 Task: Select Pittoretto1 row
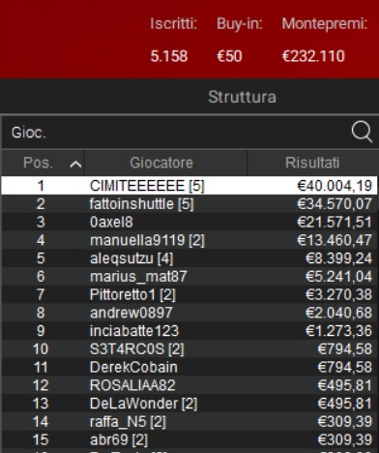coord(189,294)
